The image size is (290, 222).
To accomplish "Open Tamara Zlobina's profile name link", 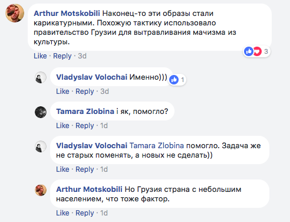I will click(85, 112).
